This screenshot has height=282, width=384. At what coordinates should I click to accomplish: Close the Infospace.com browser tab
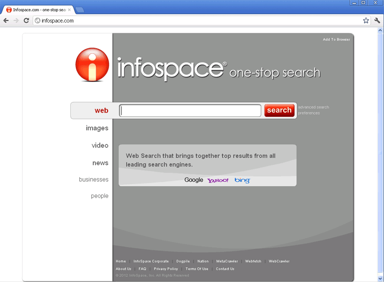point(69,10)
